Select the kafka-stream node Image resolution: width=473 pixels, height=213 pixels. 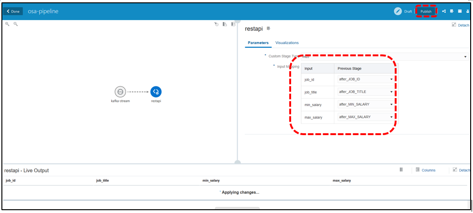120,91
